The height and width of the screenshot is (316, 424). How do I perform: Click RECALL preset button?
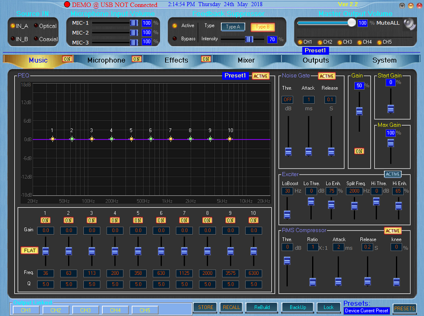click(231, 307)
